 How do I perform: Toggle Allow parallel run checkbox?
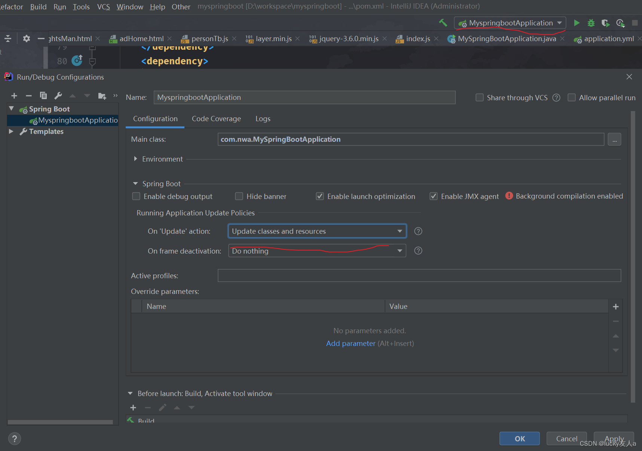tap(572, 98)
